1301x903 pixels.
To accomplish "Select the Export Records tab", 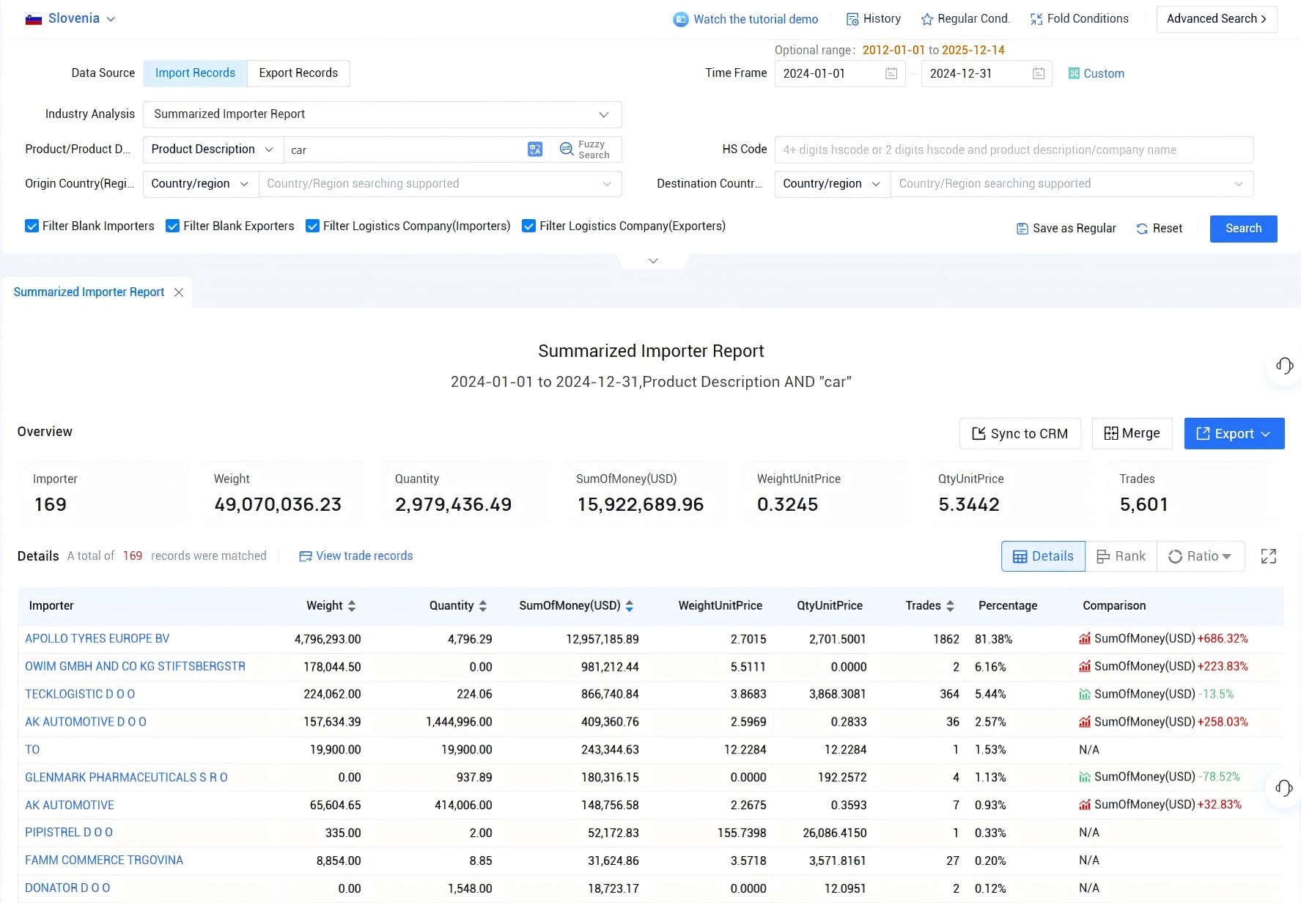I will coord(298,73).
